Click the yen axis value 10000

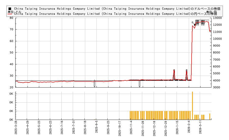pyautogui.click(x=218, y=39)
